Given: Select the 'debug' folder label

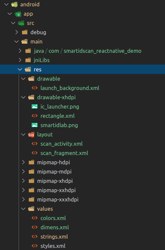Looking at the screenshot, I should click(38, 33).
